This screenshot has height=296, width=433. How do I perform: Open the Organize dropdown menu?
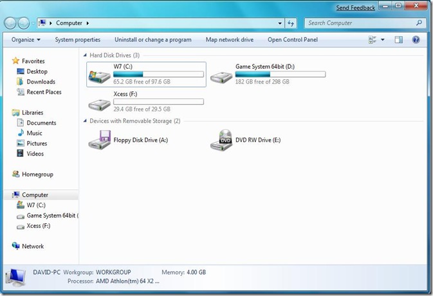[x=26, y=40]
